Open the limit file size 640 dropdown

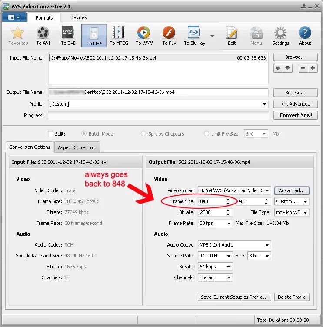264,133
